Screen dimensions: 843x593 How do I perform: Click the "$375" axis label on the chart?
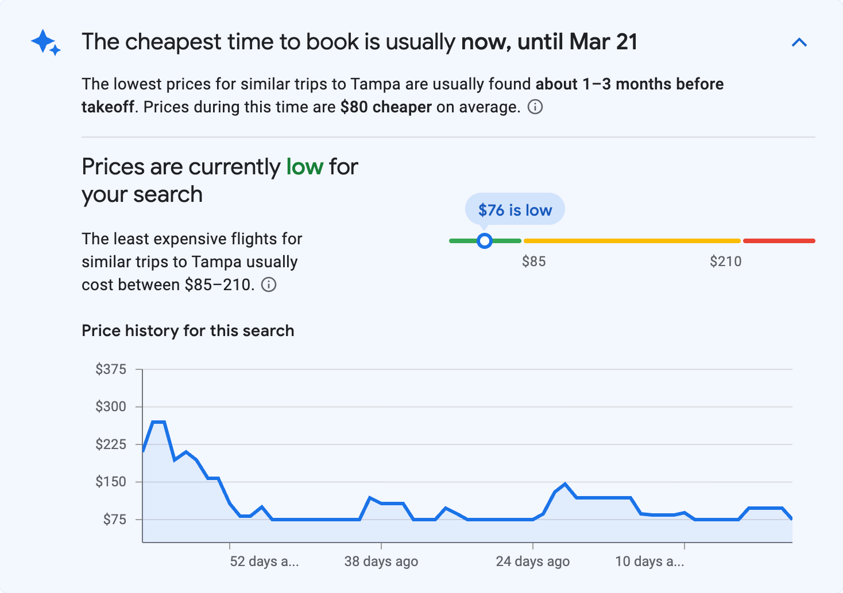(112, 369)
